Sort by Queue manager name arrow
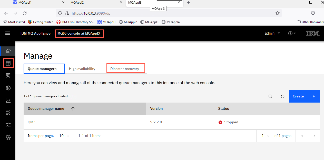The image size is (324, 160). pos(73,109)
